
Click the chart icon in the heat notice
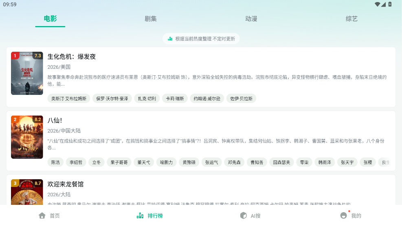[x=170, y=39]
